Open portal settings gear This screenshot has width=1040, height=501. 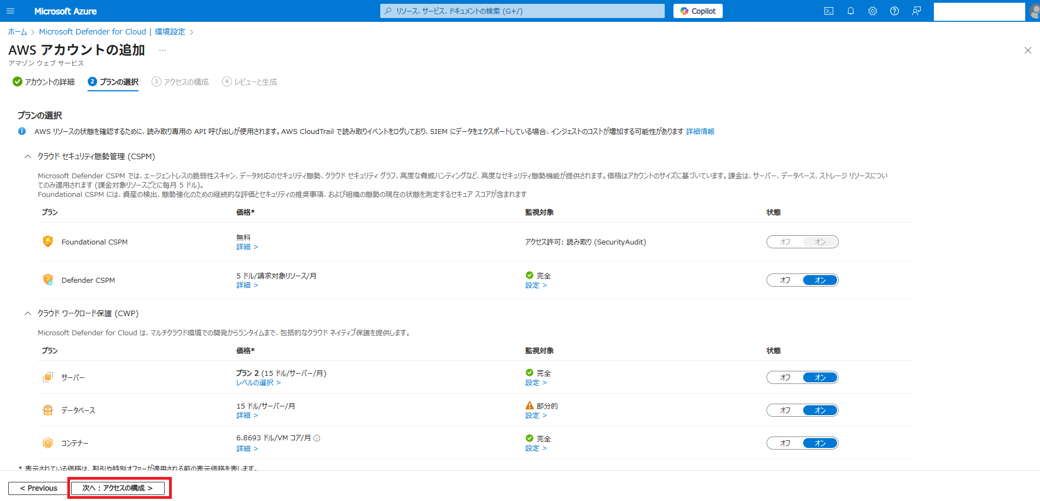[x=873, y=11]
